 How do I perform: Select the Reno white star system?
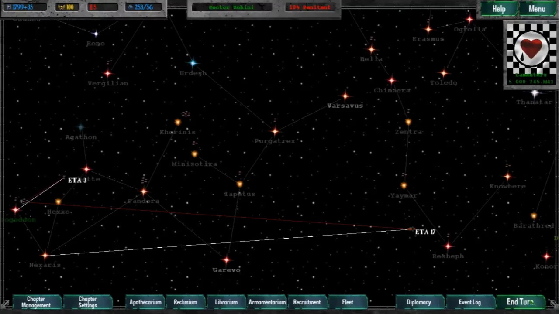tap(96, 34)
